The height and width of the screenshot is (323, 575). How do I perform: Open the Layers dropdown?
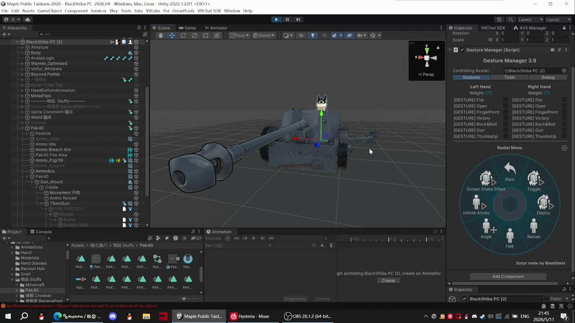529,20
